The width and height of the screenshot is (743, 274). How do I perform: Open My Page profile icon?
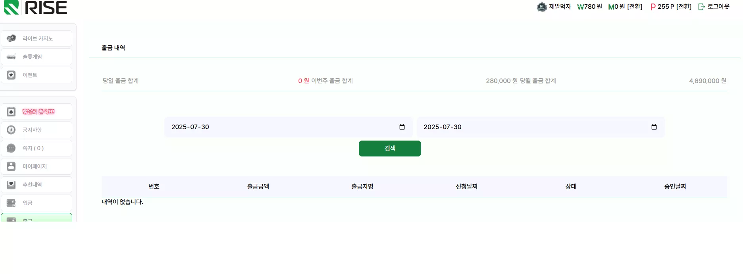point(11,166)
